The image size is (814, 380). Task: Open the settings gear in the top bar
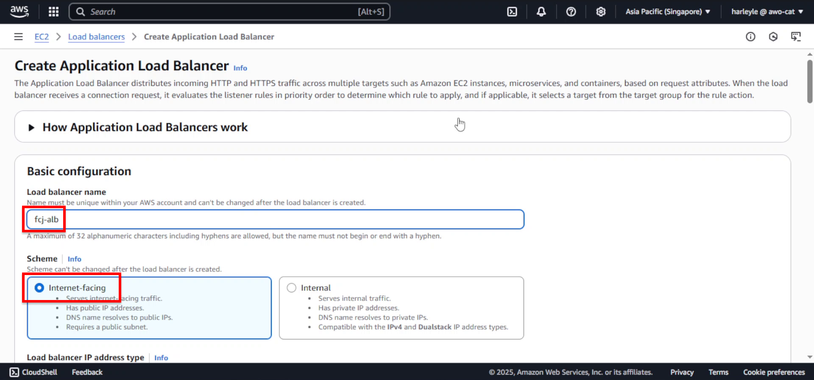pyautogui.click(x=601, y=12)
